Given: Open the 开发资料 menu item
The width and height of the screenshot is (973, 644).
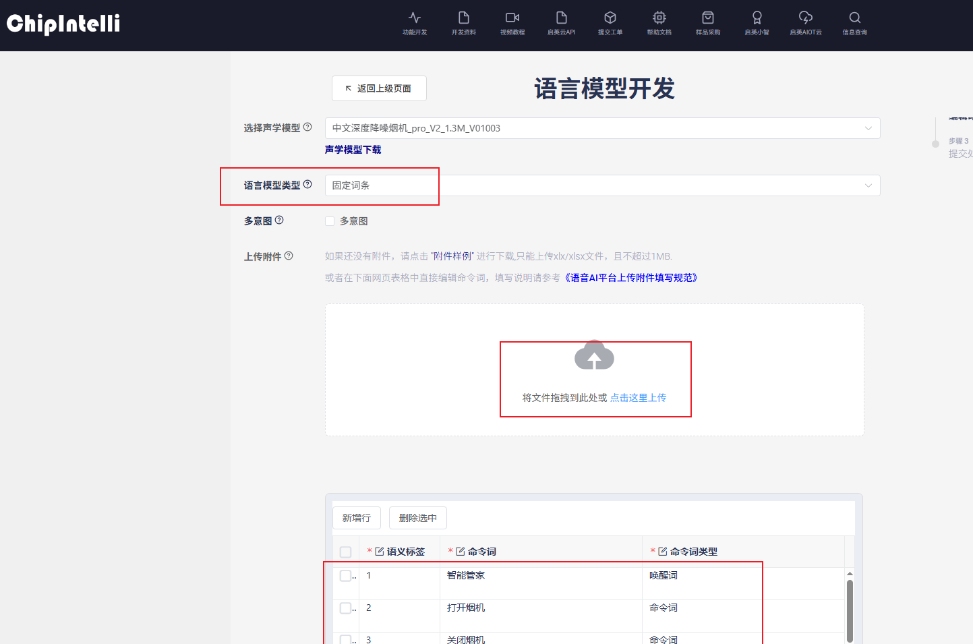Looking at the screenshot, I should point(463,23).
